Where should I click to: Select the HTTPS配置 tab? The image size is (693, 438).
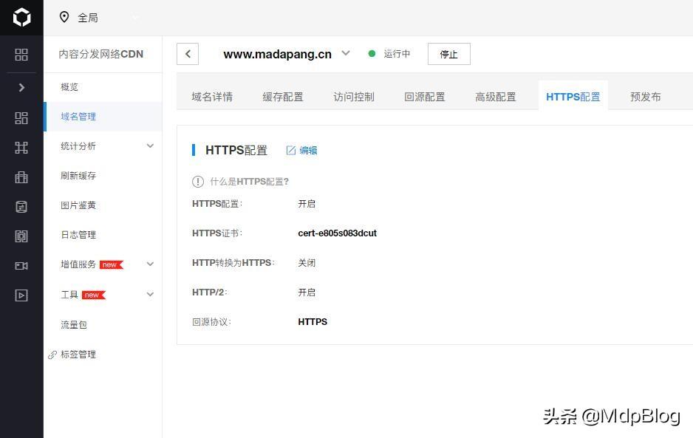point(573,97)
